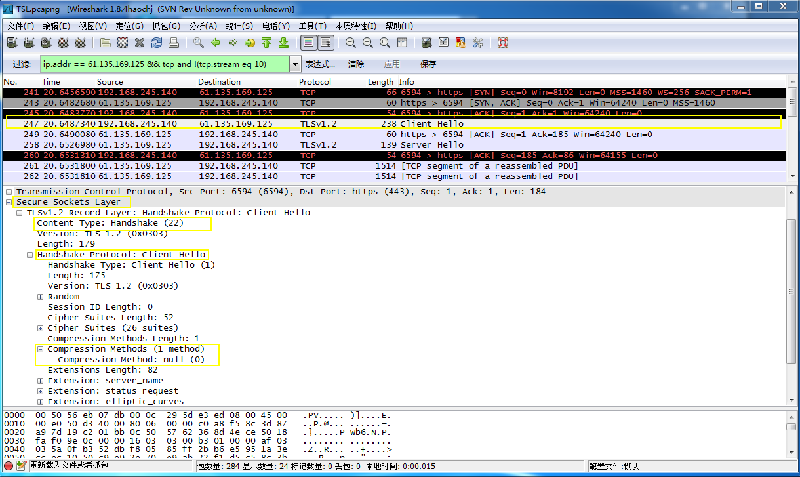Screen dimensions: 800x477
Task: Print packets with the printer icon
Action: coord(174,43)
